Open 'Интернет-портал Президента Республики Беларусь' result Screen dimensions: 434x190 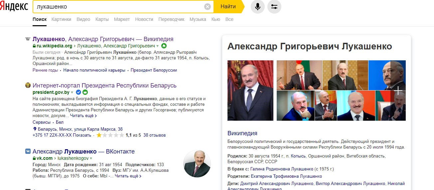click(104, 86)
